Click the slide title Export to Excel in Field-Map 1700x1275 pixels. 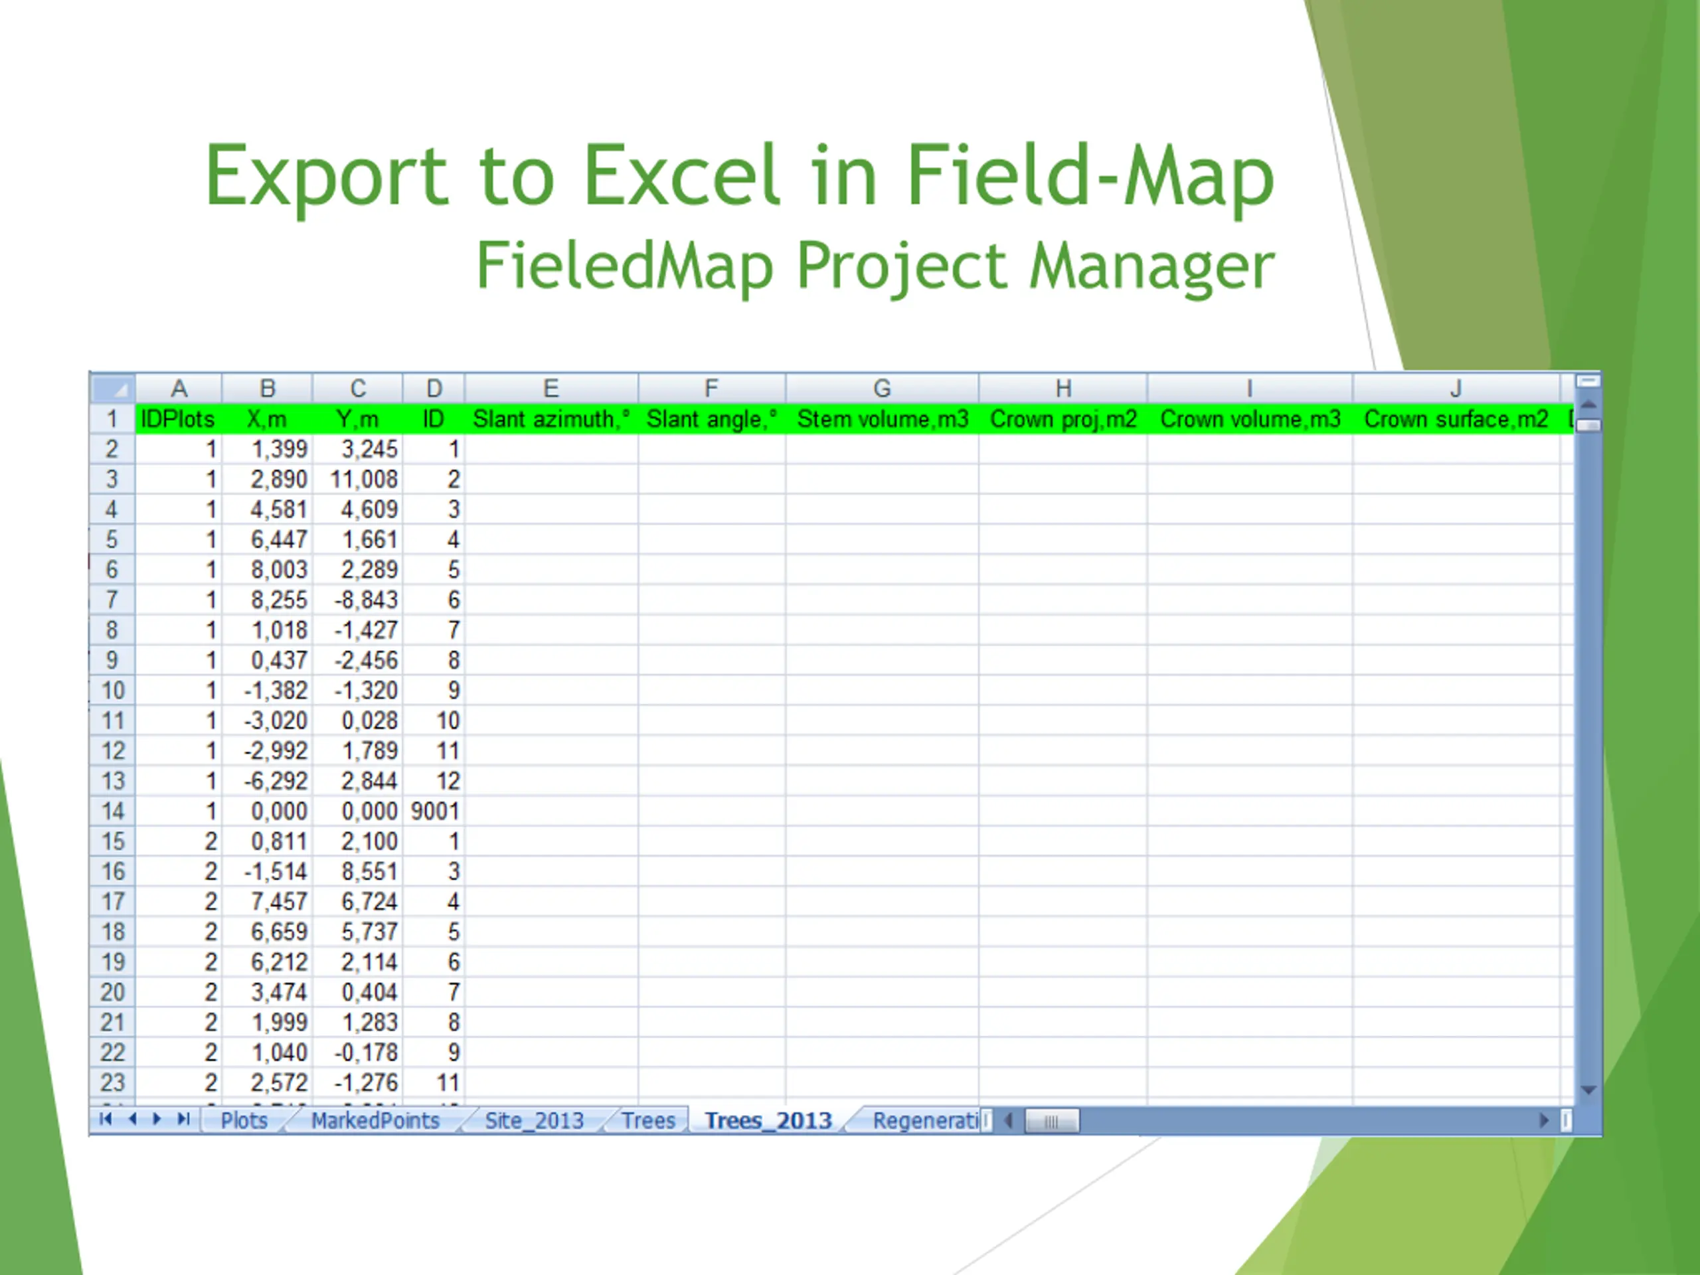pyautogui.click(x=740, y=178)
